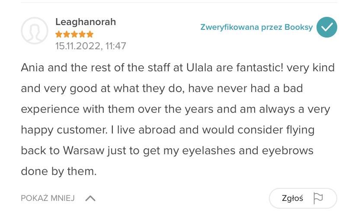Viewport: 358px width, 216px height.
Task: Click the POKAŻ MNIEJ link
Action: (48, 198)
